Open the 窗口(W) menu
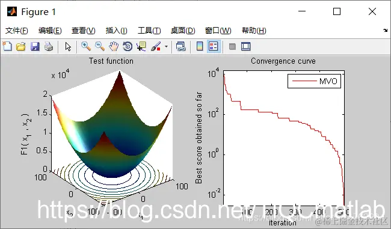The width and height of the screenshot is (391, 229). pos(218,31)
